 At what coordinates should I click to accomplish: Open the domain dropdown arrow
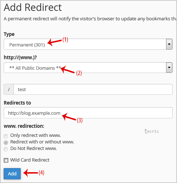(169, 68)
